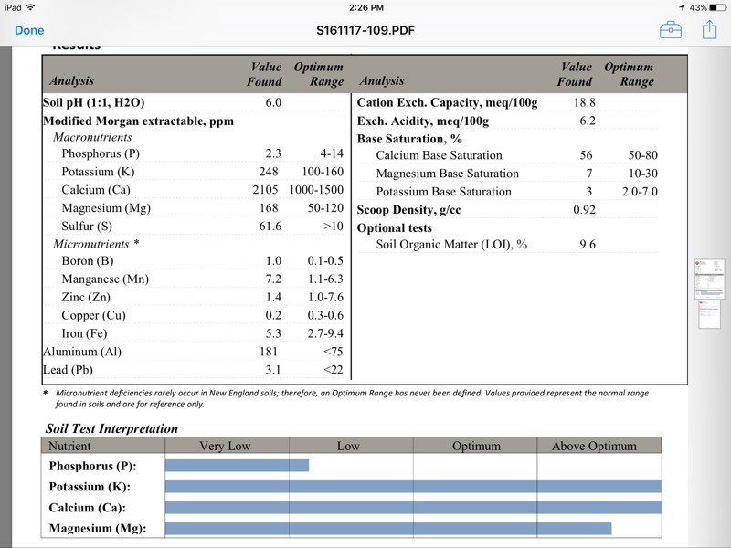Tap the Magnesium (Mg) interpretation bar
The image size is (731, 548).
click(x=387, y=528)
